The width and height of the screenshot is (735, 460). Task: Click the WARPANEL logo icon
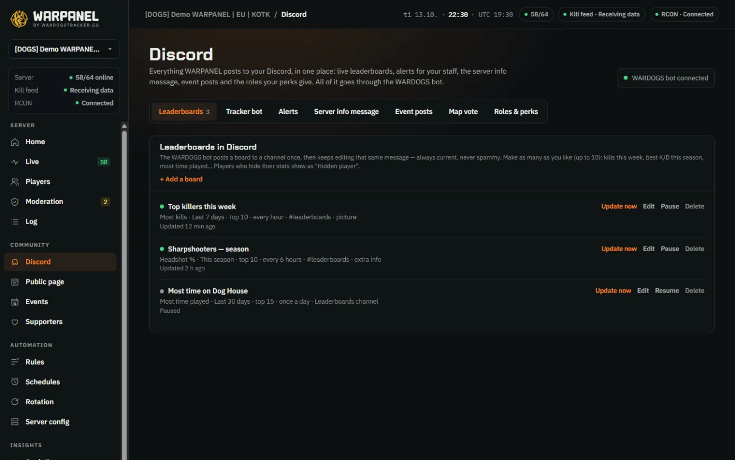19,19
